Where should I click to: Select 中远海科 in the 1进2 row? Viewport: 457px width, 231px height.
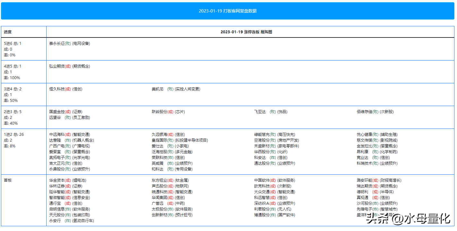tap(57, 135)
